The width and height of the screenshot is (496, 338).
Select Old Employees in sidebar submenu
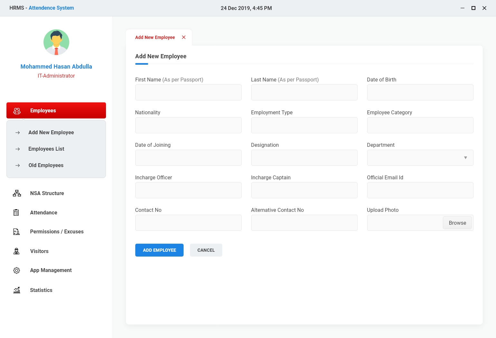tap(46, 165)
